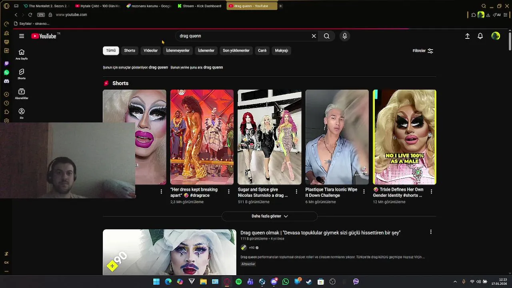
Task: Open options menu for 'Sugar and Spice' short
Action: click(x=296, y=192)
